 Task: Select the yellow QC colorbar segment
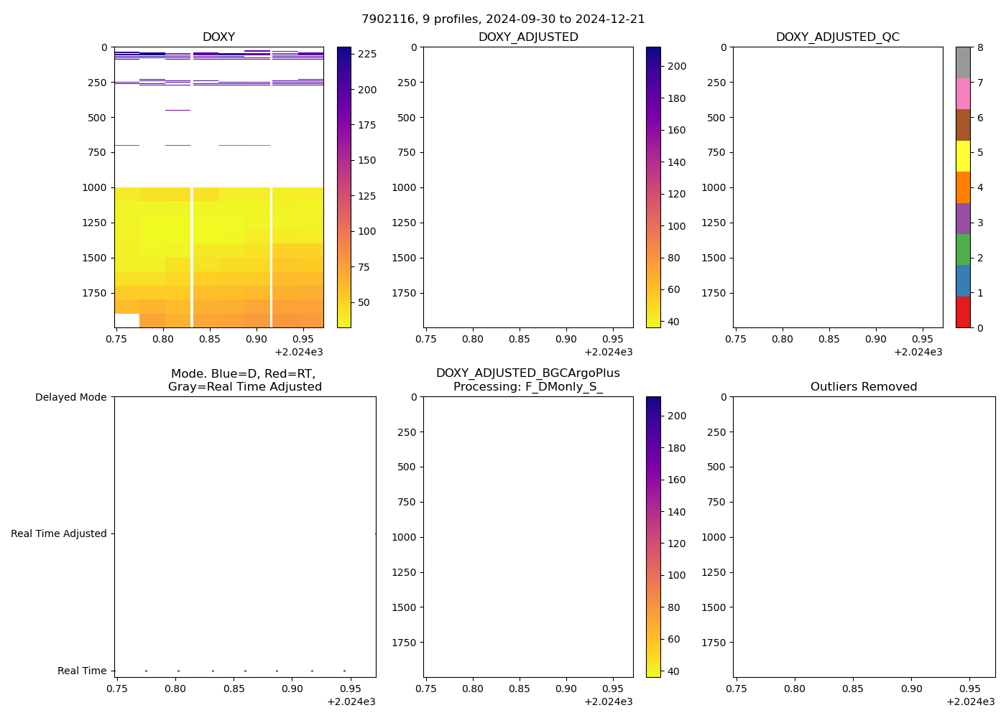(962, 156)
